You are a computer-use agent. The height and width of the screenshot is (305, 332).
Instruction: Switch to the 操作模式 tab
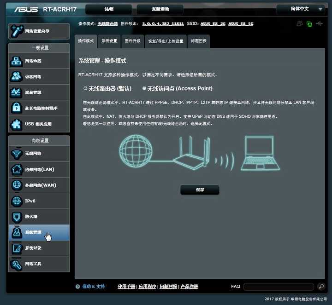click(x=86, y=41)
